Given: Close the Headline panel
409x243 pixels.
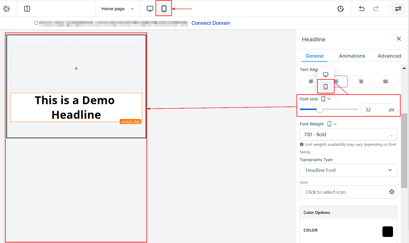Looking at the screenshot, I should point(399,39).
